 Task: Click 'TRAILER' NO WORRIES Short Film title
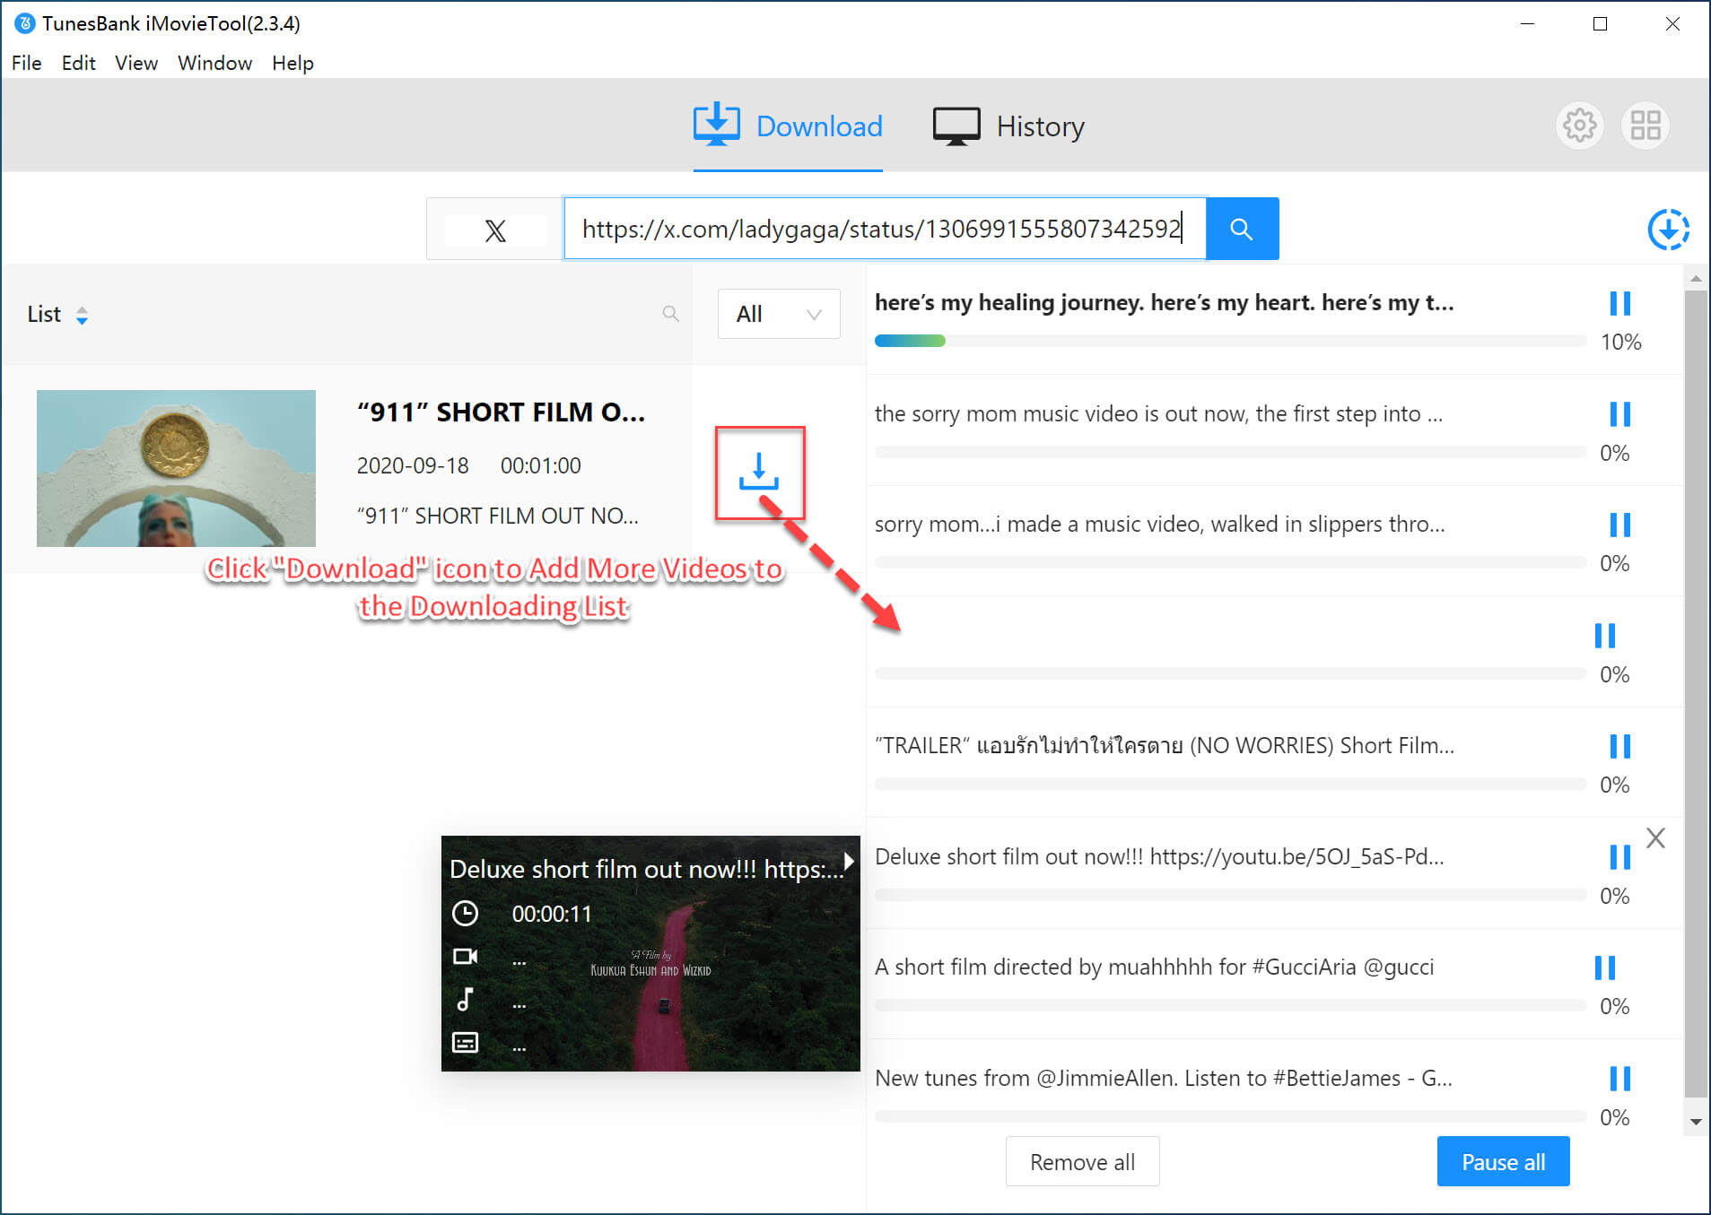pos(1164,746)
